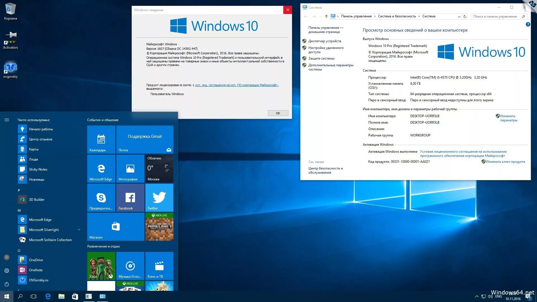Launch Начало работы from the Start list

(49, 129)
